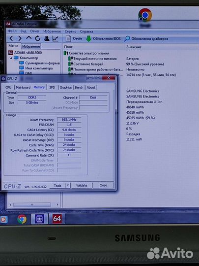Sort by the Поле column header
Screen dimensions: 199x266
pos(68,47)
